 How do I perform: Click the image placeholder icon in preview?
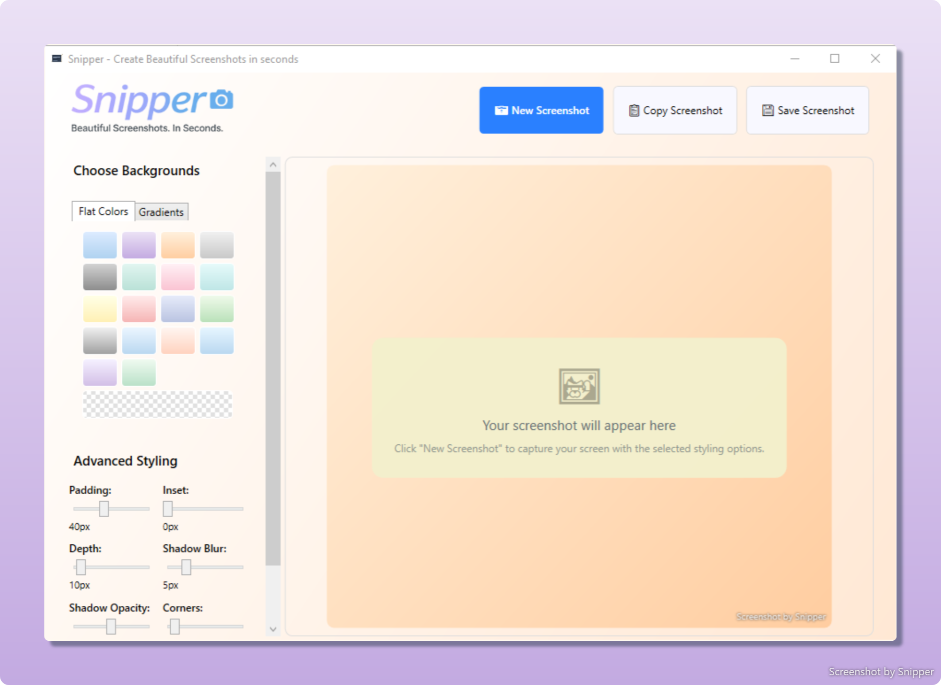tap(579, 386)
